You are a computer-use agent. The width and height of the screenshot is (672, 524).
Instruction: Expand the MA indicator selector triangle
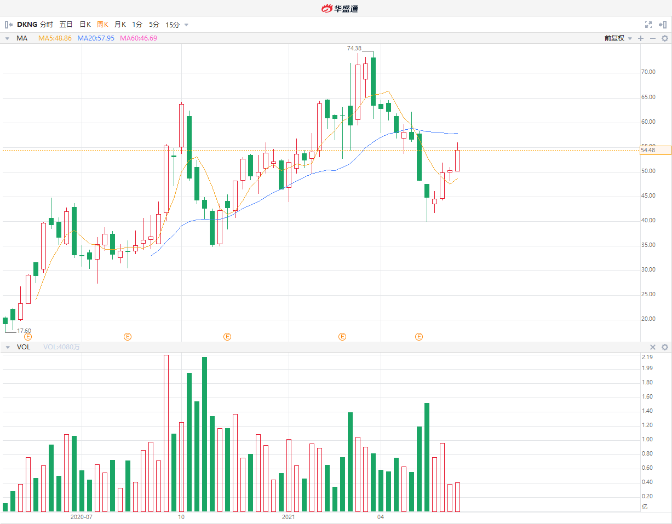[7, 38]
